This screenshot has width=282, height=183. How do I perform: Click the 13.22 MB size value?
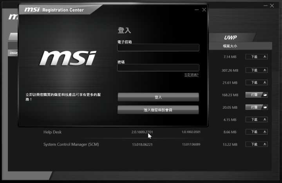pyautogui.click(x=230, y=144)
